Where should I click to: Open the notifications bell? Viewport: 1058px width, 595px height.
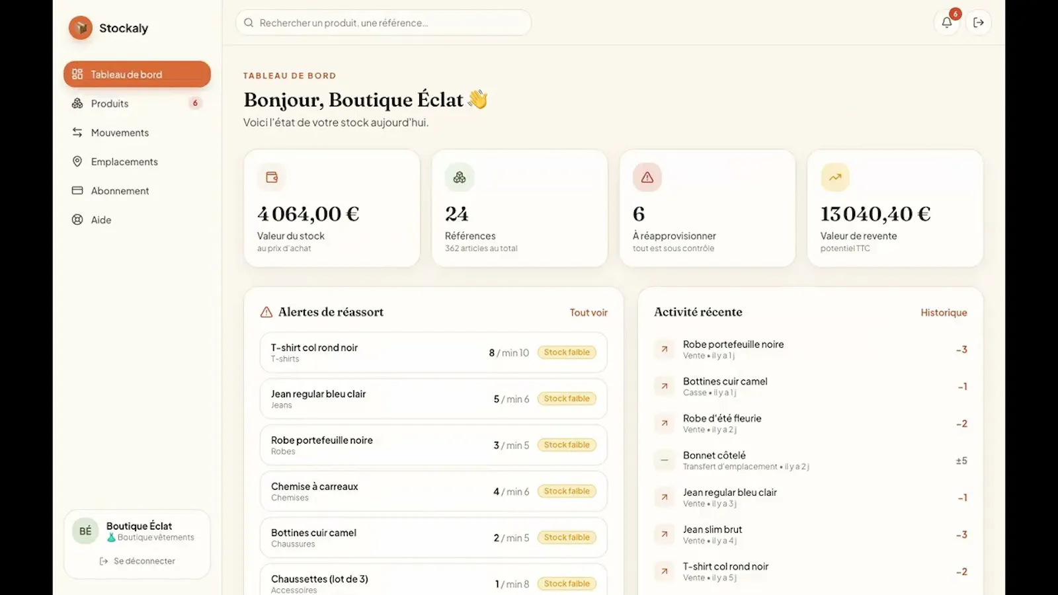tap(946, 22)
